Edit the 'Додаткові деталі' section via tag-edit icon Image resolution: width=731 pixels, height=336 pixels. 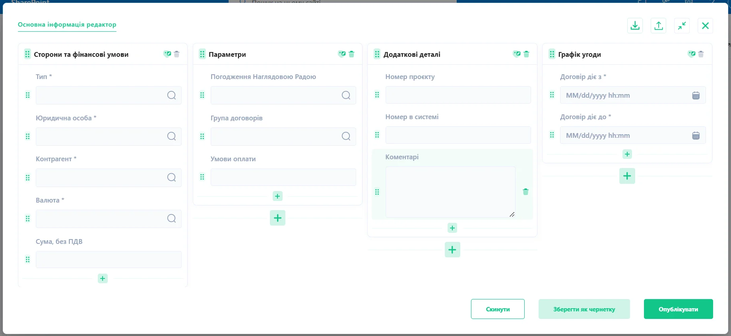click(x=517, y=54)
